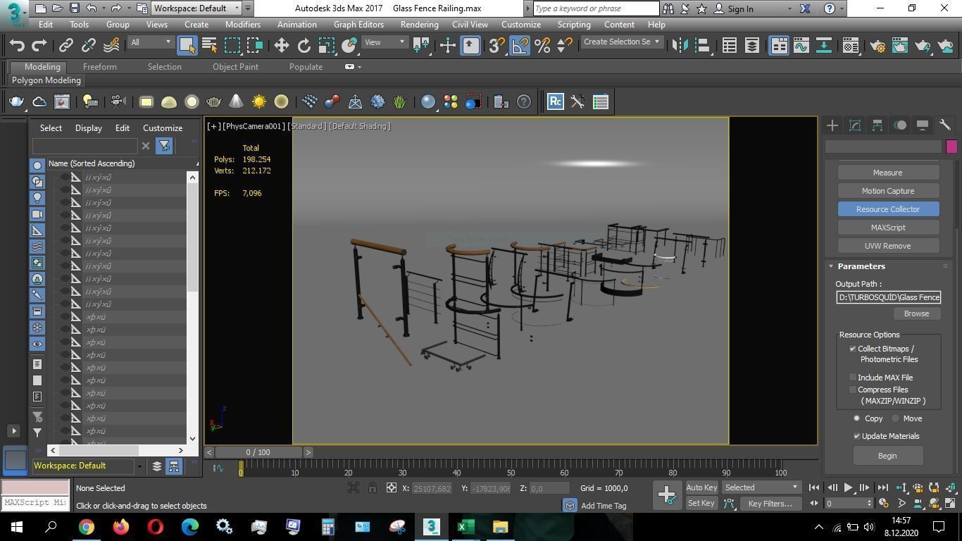Open the ribbon options dropdown arrow
Viewport: 962px width, 541px height.
tap(360, 67)
